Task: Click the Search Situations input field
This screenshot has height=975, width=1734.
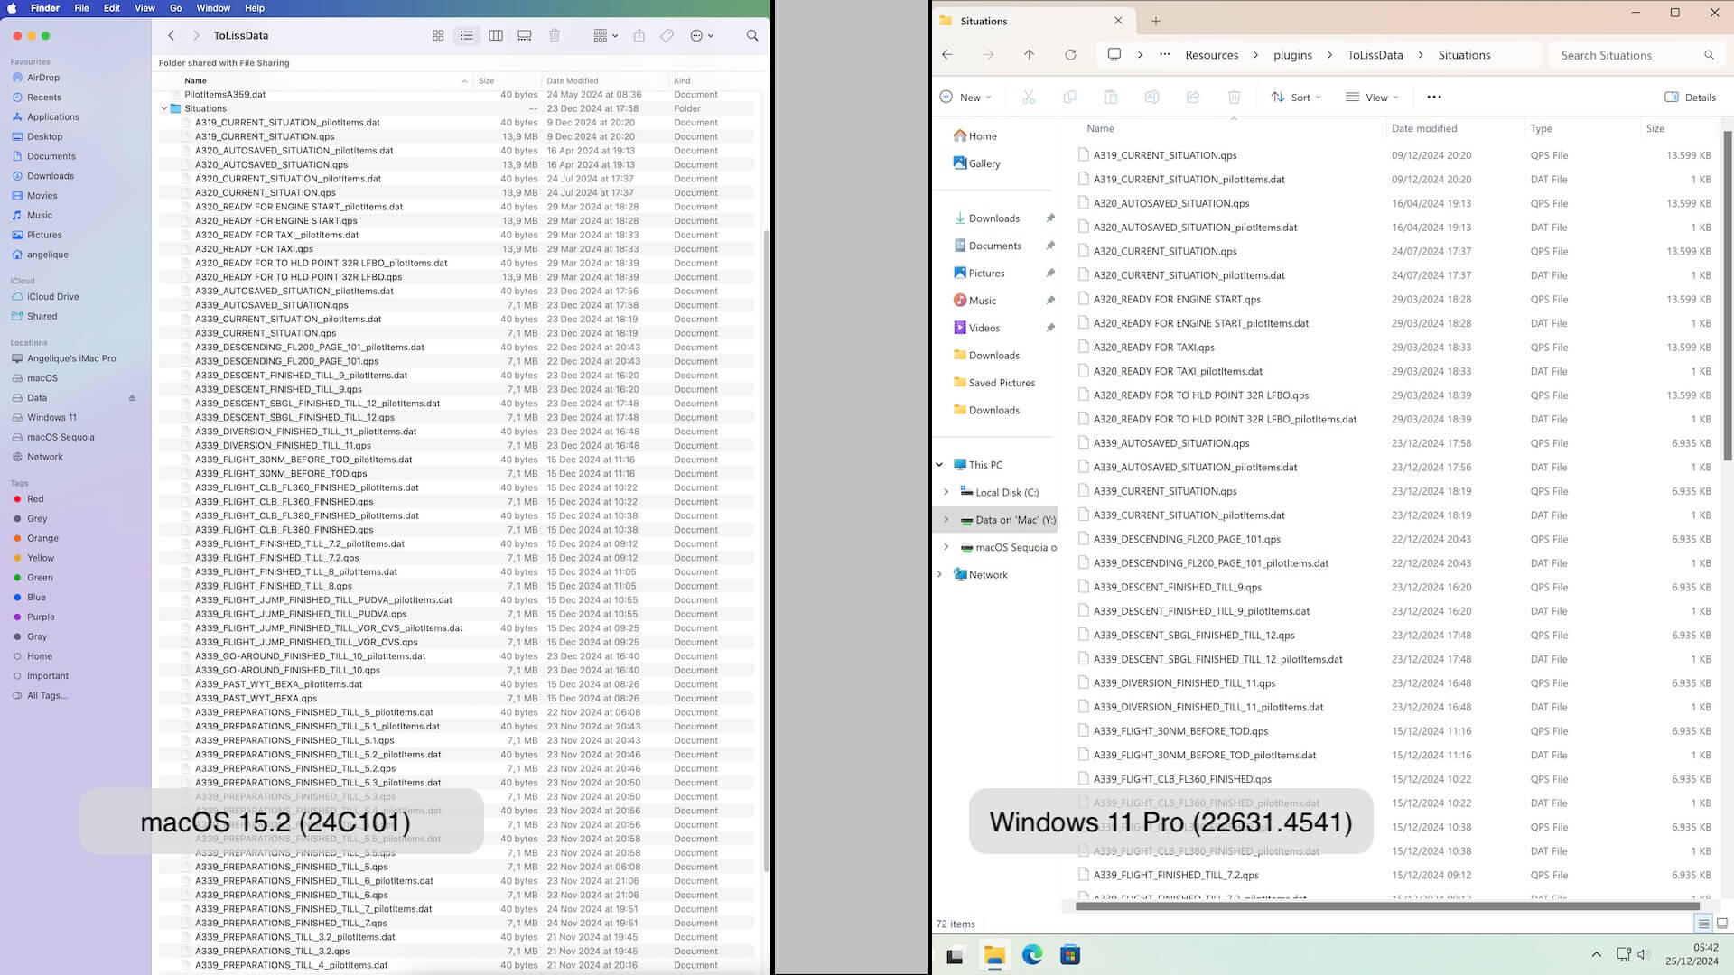Action: tap(1626, 55)
